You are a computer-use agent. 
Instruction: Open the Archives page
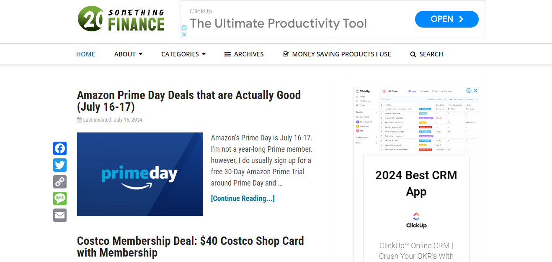coord(244,54)
